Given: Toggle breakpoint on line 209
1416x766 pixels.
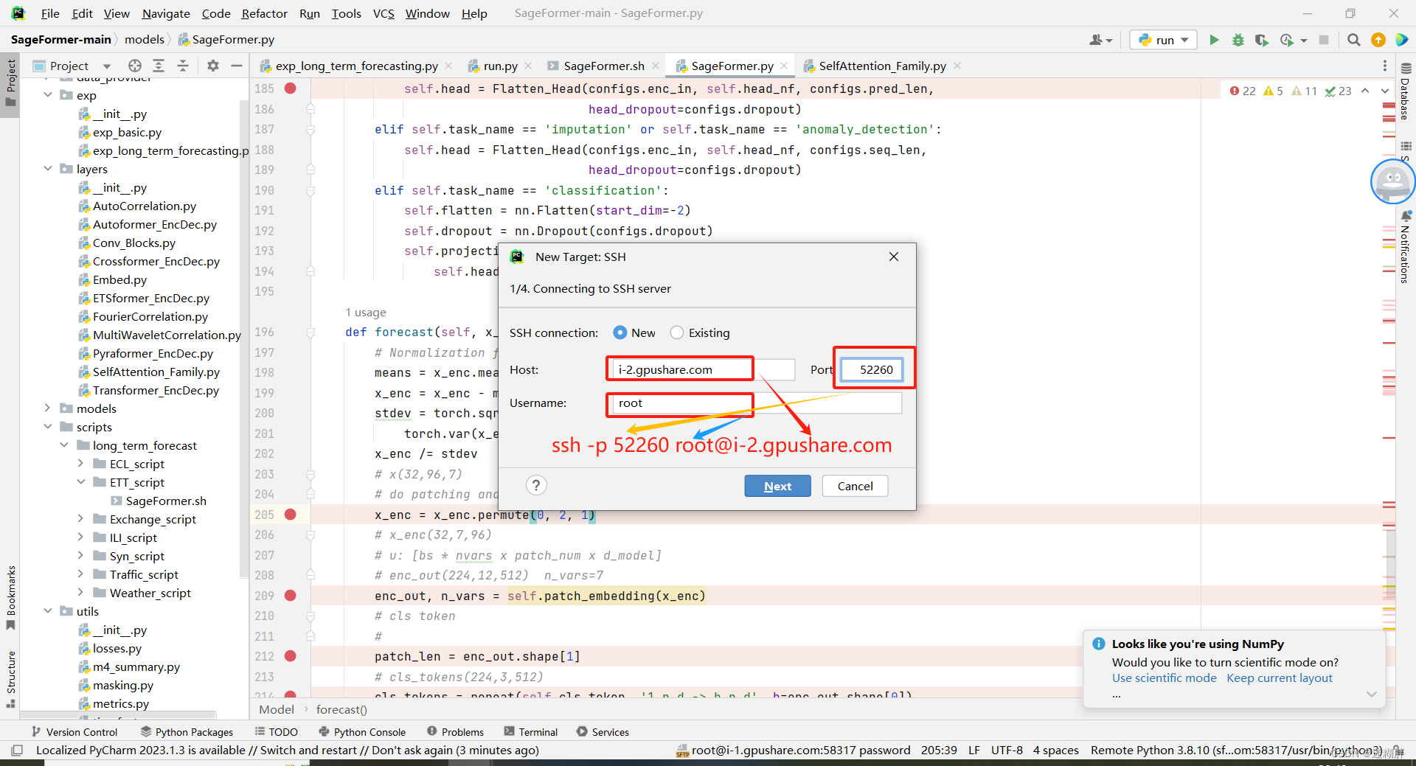Looking at the screenshot, I should pos(291,596).
